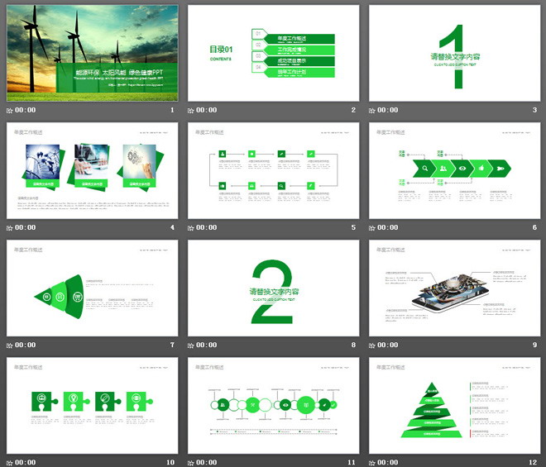Click the 00:00 timing label under slide 11
Image resolution: width=546 pixels, height=467 pixels.
pos(207,463)
